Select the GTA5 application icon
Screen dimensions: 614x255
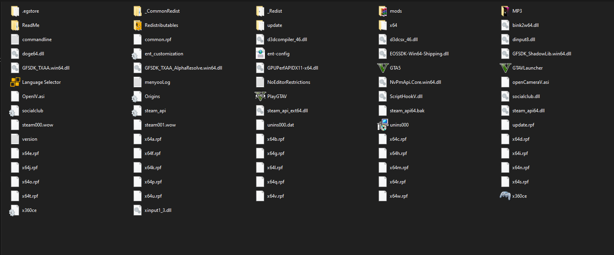pos(382,68)
